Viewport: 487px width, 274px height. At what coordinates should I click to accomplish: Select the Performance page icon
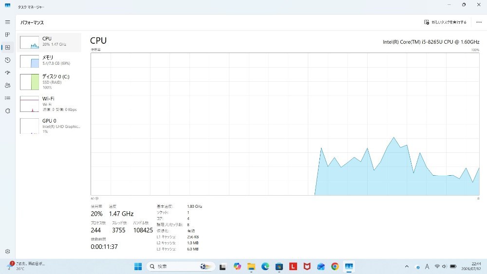[7, 48]
